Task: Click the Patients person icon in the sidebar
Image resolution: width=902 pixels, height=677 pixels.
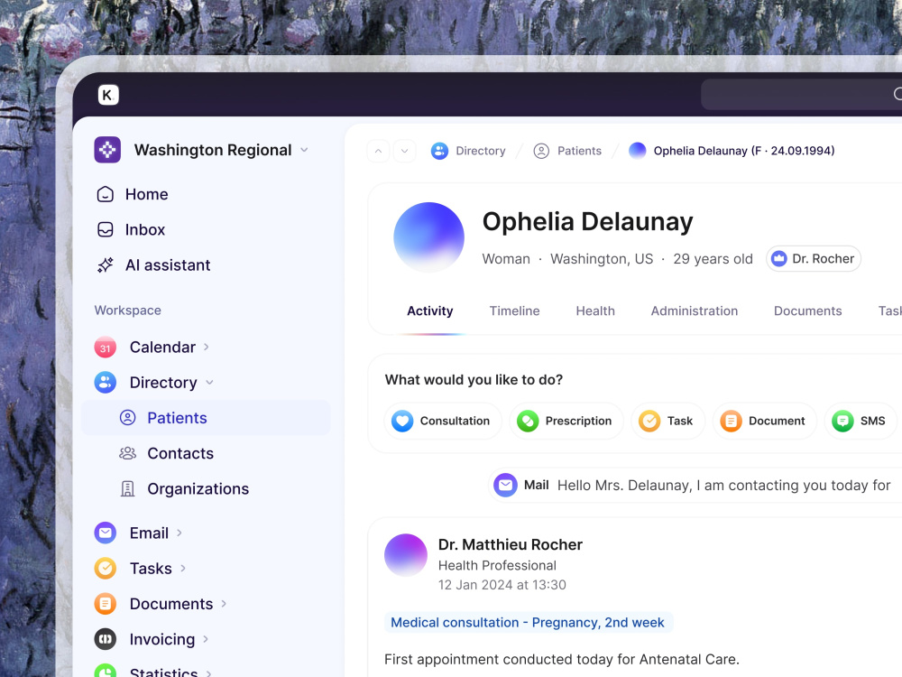Action: 128,418
